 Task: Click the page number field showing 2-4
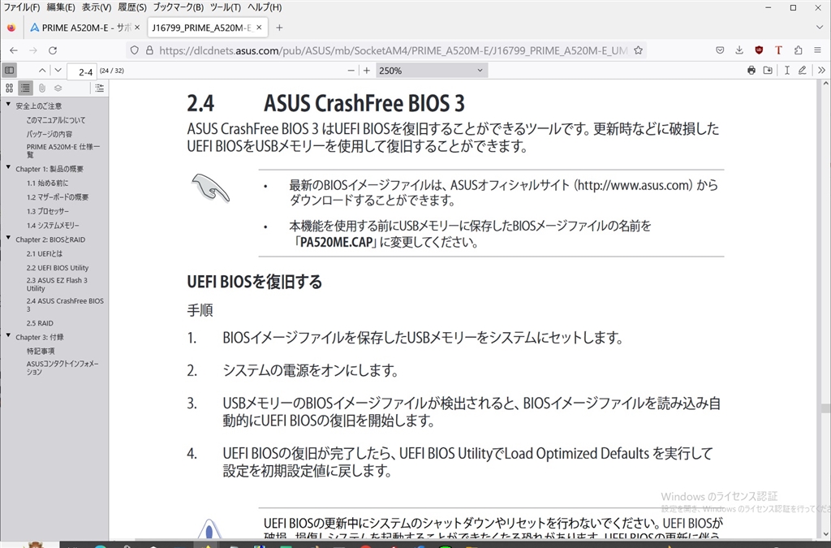[82, 71]
